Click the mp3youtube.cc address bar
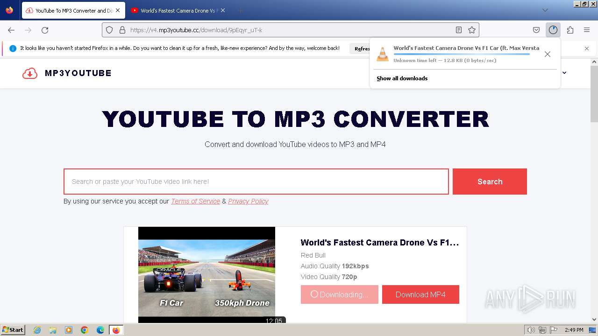This screenshot has width=598, height=336. (x=290, y=30)
